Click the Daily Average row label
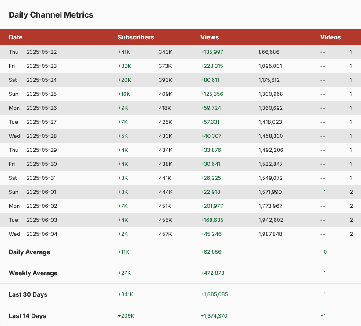 29,252
